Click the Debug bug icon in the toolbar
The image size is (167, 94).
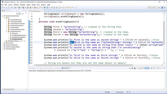[x=15, y=8]
